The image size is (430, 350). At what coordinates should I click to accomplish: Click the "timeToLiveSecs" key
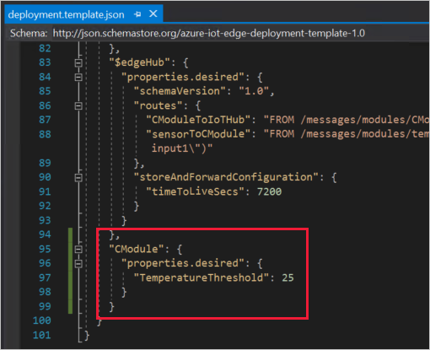coord(195,191)
